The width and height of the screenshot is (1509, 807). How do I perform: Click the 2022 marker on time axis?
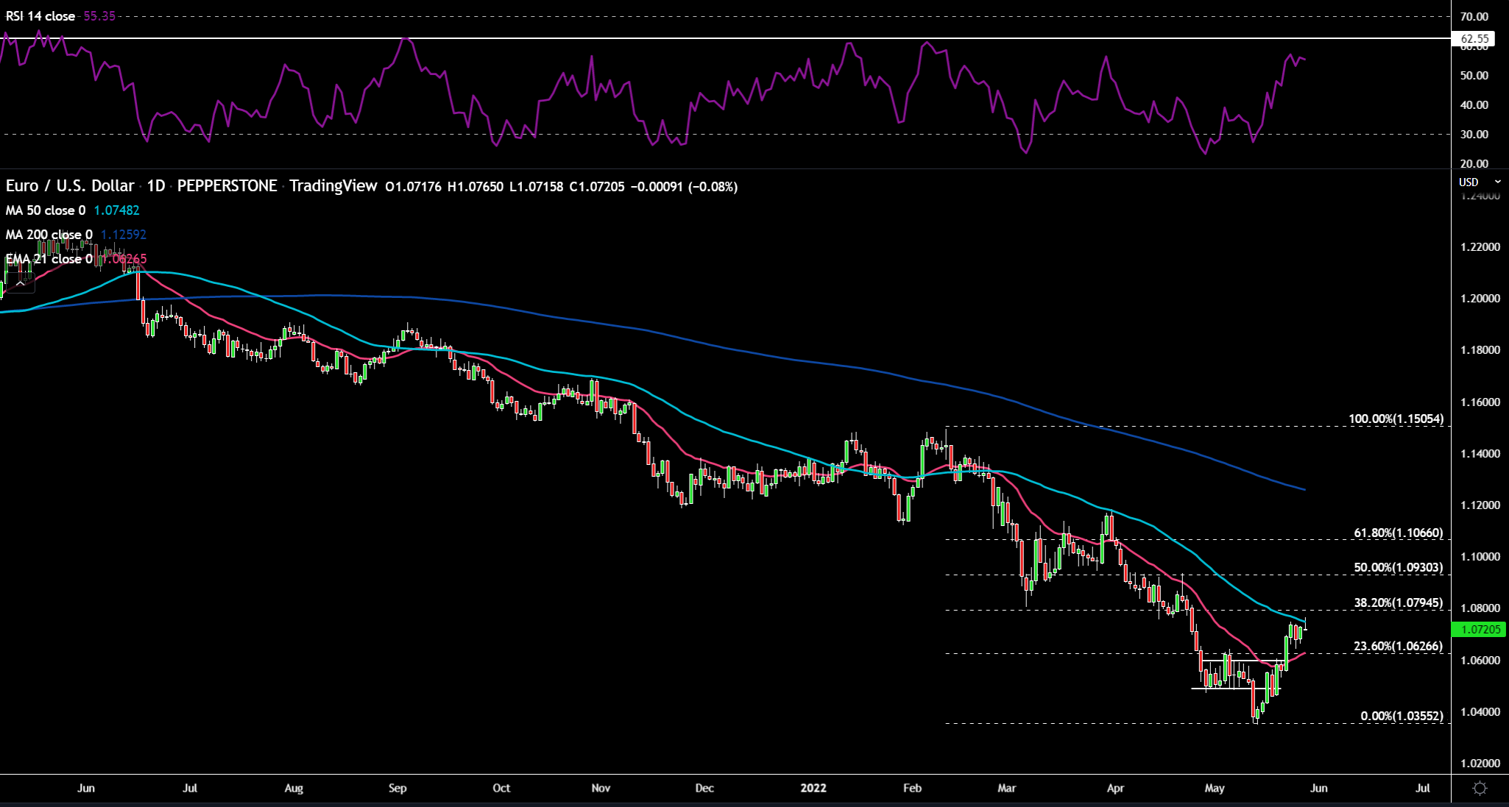tap(813, 788)
